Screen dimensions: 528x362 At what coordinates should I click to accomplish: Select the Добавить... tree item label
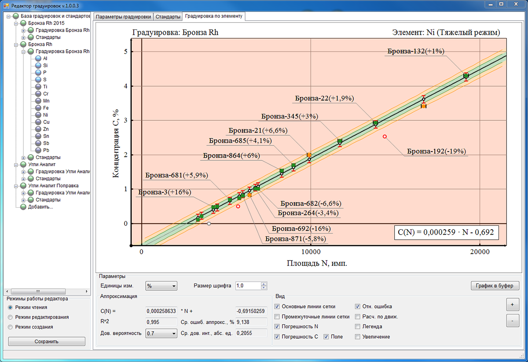click(40, 207)
